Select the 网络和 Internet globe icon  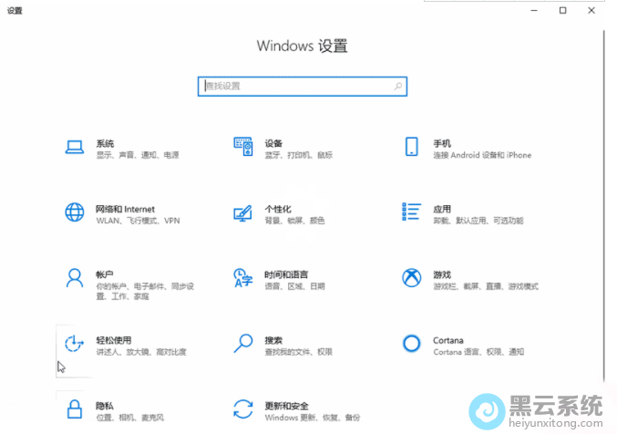pyautogui.click(x=74, y=212)
